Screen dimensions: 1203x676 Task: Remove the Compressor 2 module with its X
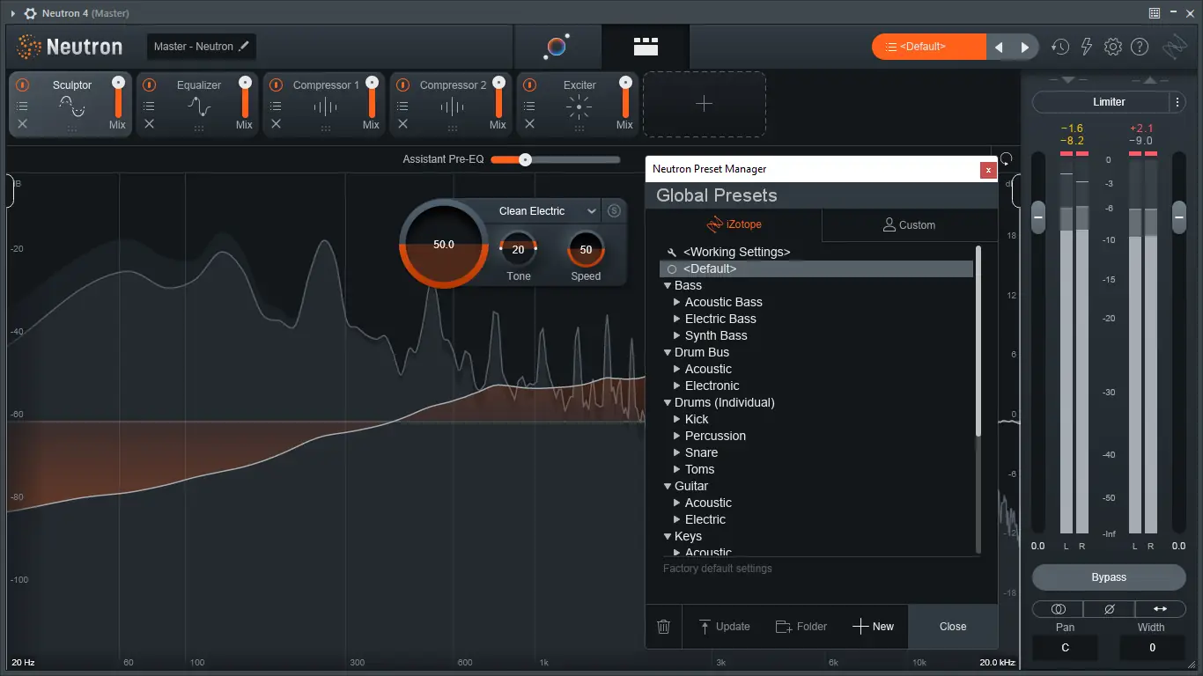(402, 124)
